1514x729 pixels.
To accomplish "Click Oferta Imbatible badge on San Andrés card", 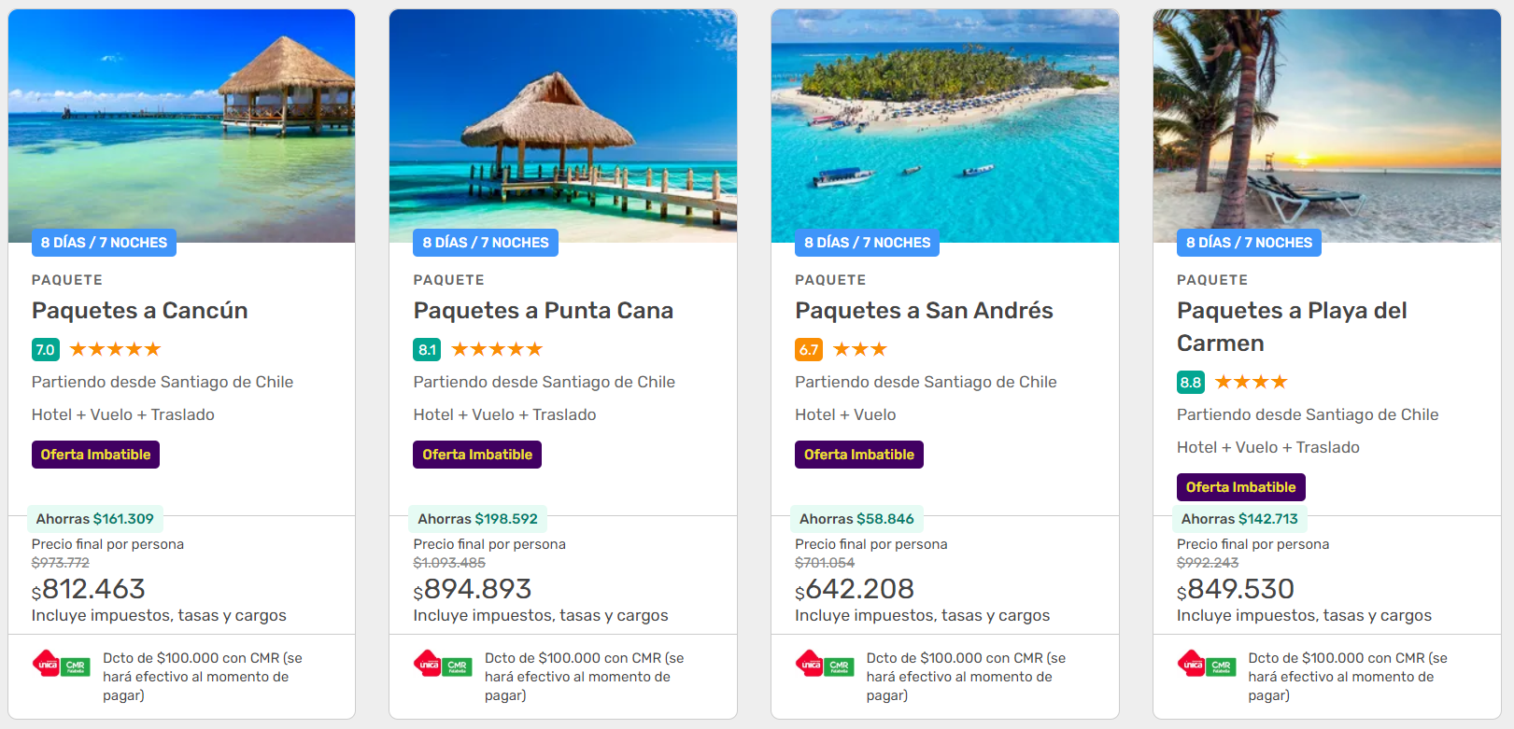I will (x=859, y=455).
